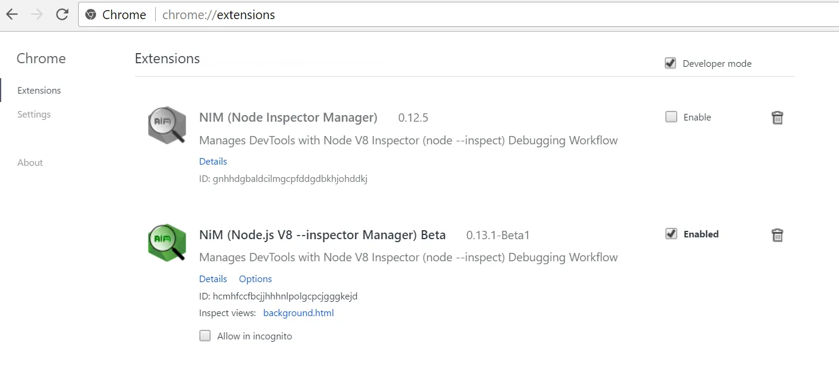Toggle the Developer mode checkbox
Screen dimensions: 839x371
[x=671, y=63]
